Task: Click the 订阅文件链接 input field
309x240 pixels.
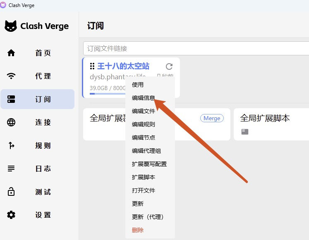Action: tap(194, 48)
